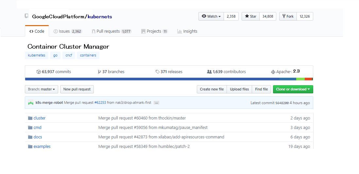
Task: View the 1,639 contributors link
Action: (227, 72)
